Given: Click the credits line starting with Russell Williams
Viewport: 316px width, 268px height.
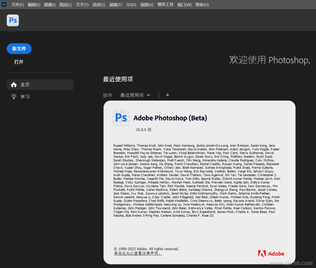Looking at the screenshot, I should pos(194,145).
